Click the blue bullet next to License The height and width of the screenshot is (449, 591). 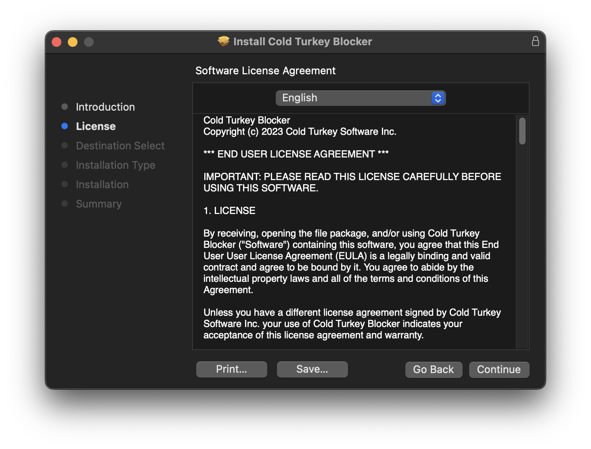(65, 126)
